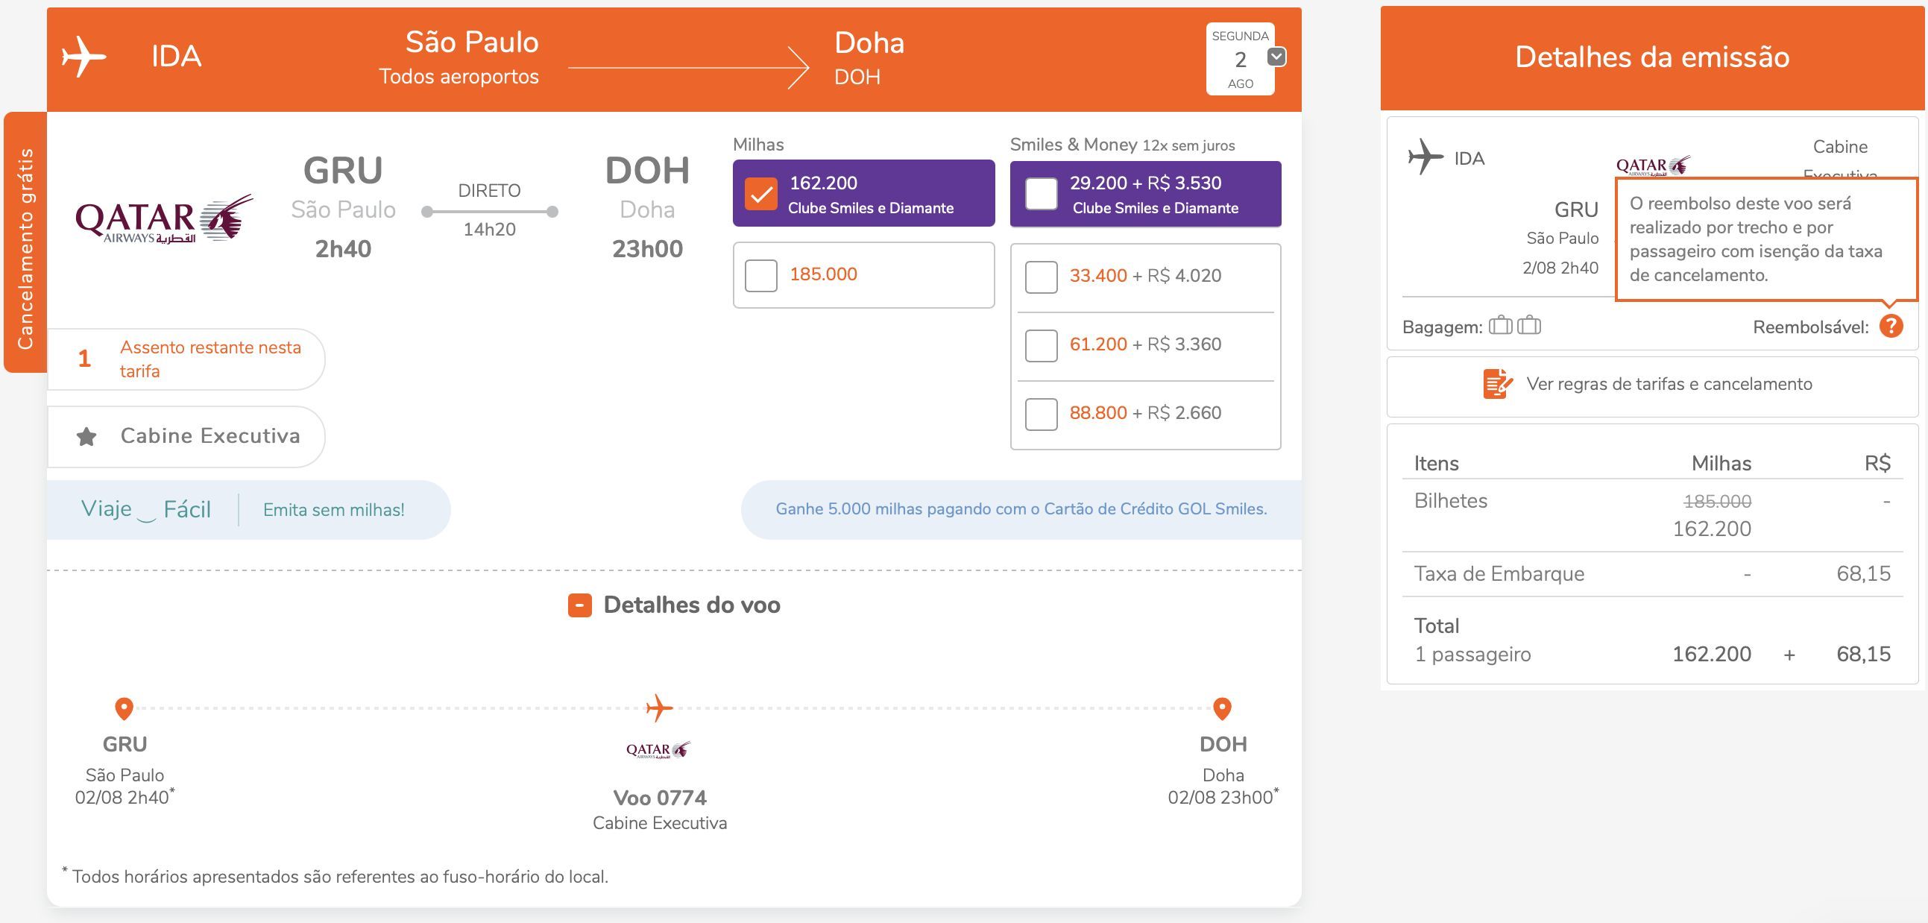
Task: Click the IDA airplane icon in header
Action: click(x=84, y=56)
